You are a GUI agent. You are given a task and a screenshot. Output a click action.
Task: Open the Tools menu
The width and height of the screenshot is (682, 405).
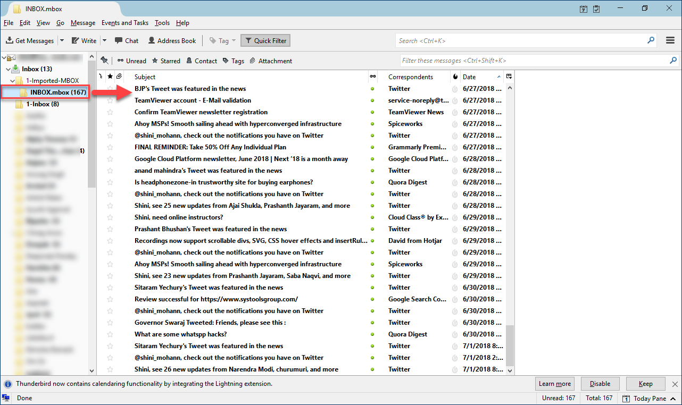162,23
